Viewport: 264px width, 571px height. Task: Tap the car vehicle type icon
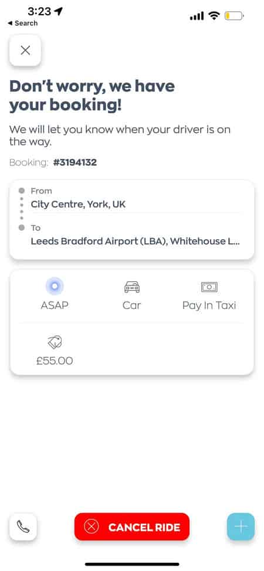click(131, 287)
